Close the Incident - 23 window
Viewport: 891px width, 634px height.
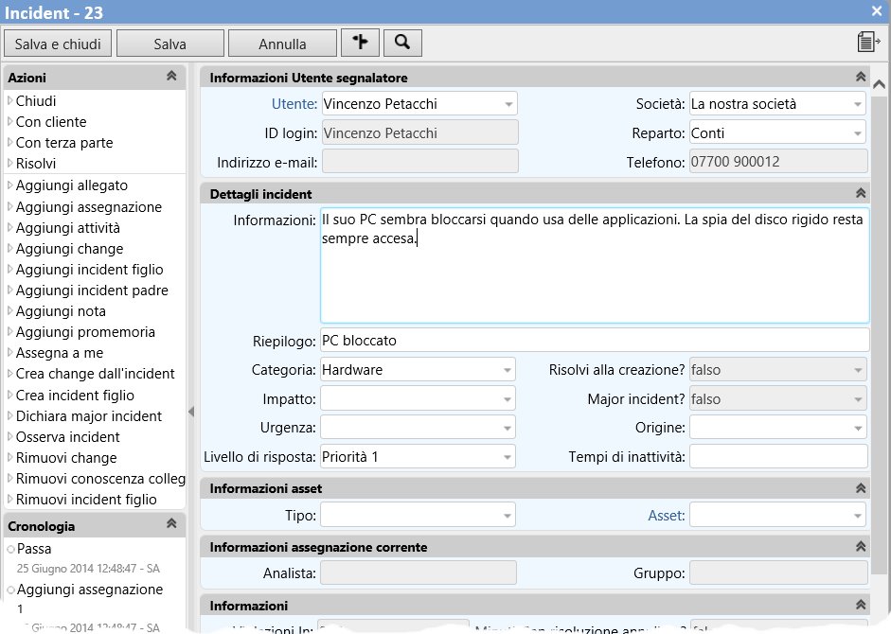coord(877,10)
